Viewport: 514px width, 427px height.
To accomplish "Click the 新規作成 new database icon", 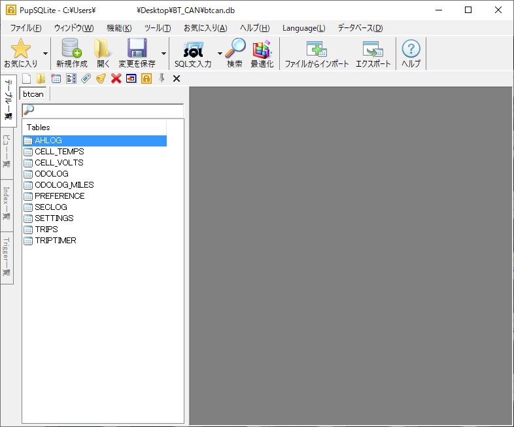I will (72, 48).
